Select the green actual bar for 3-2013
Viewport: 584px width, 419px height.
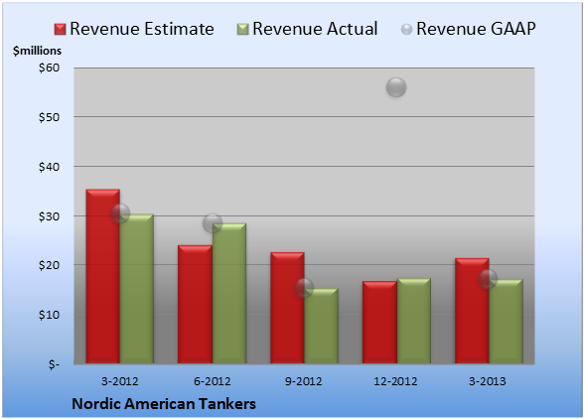click(x=506, y=322)
